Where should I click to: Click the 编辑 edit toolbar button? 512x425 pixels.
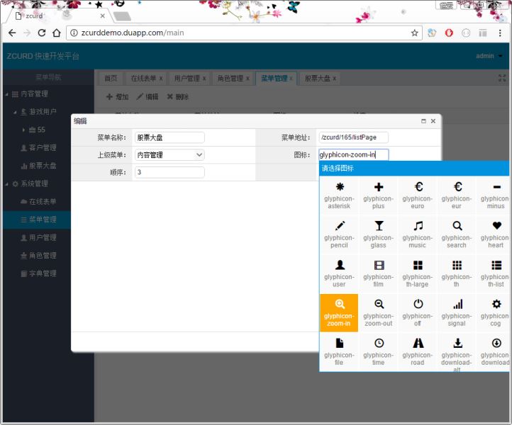click(x=148, y=97)
